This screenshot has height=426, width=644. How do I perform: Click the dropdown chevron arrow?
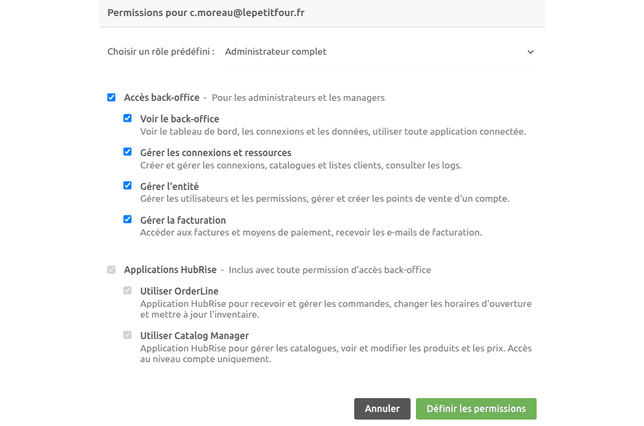(530, 52)
